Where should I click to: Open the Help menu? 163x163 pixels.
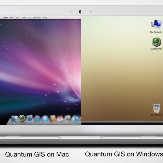pos(45,18)
